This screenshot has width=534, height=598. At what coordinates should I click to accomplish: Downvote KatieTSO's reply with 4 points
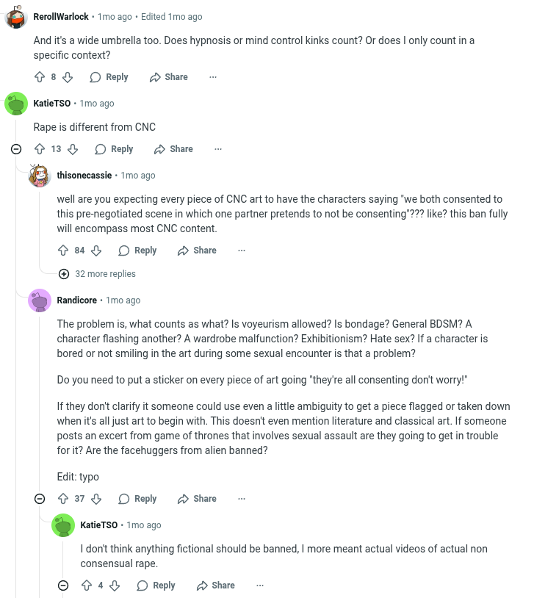click(x=115, y=586)
